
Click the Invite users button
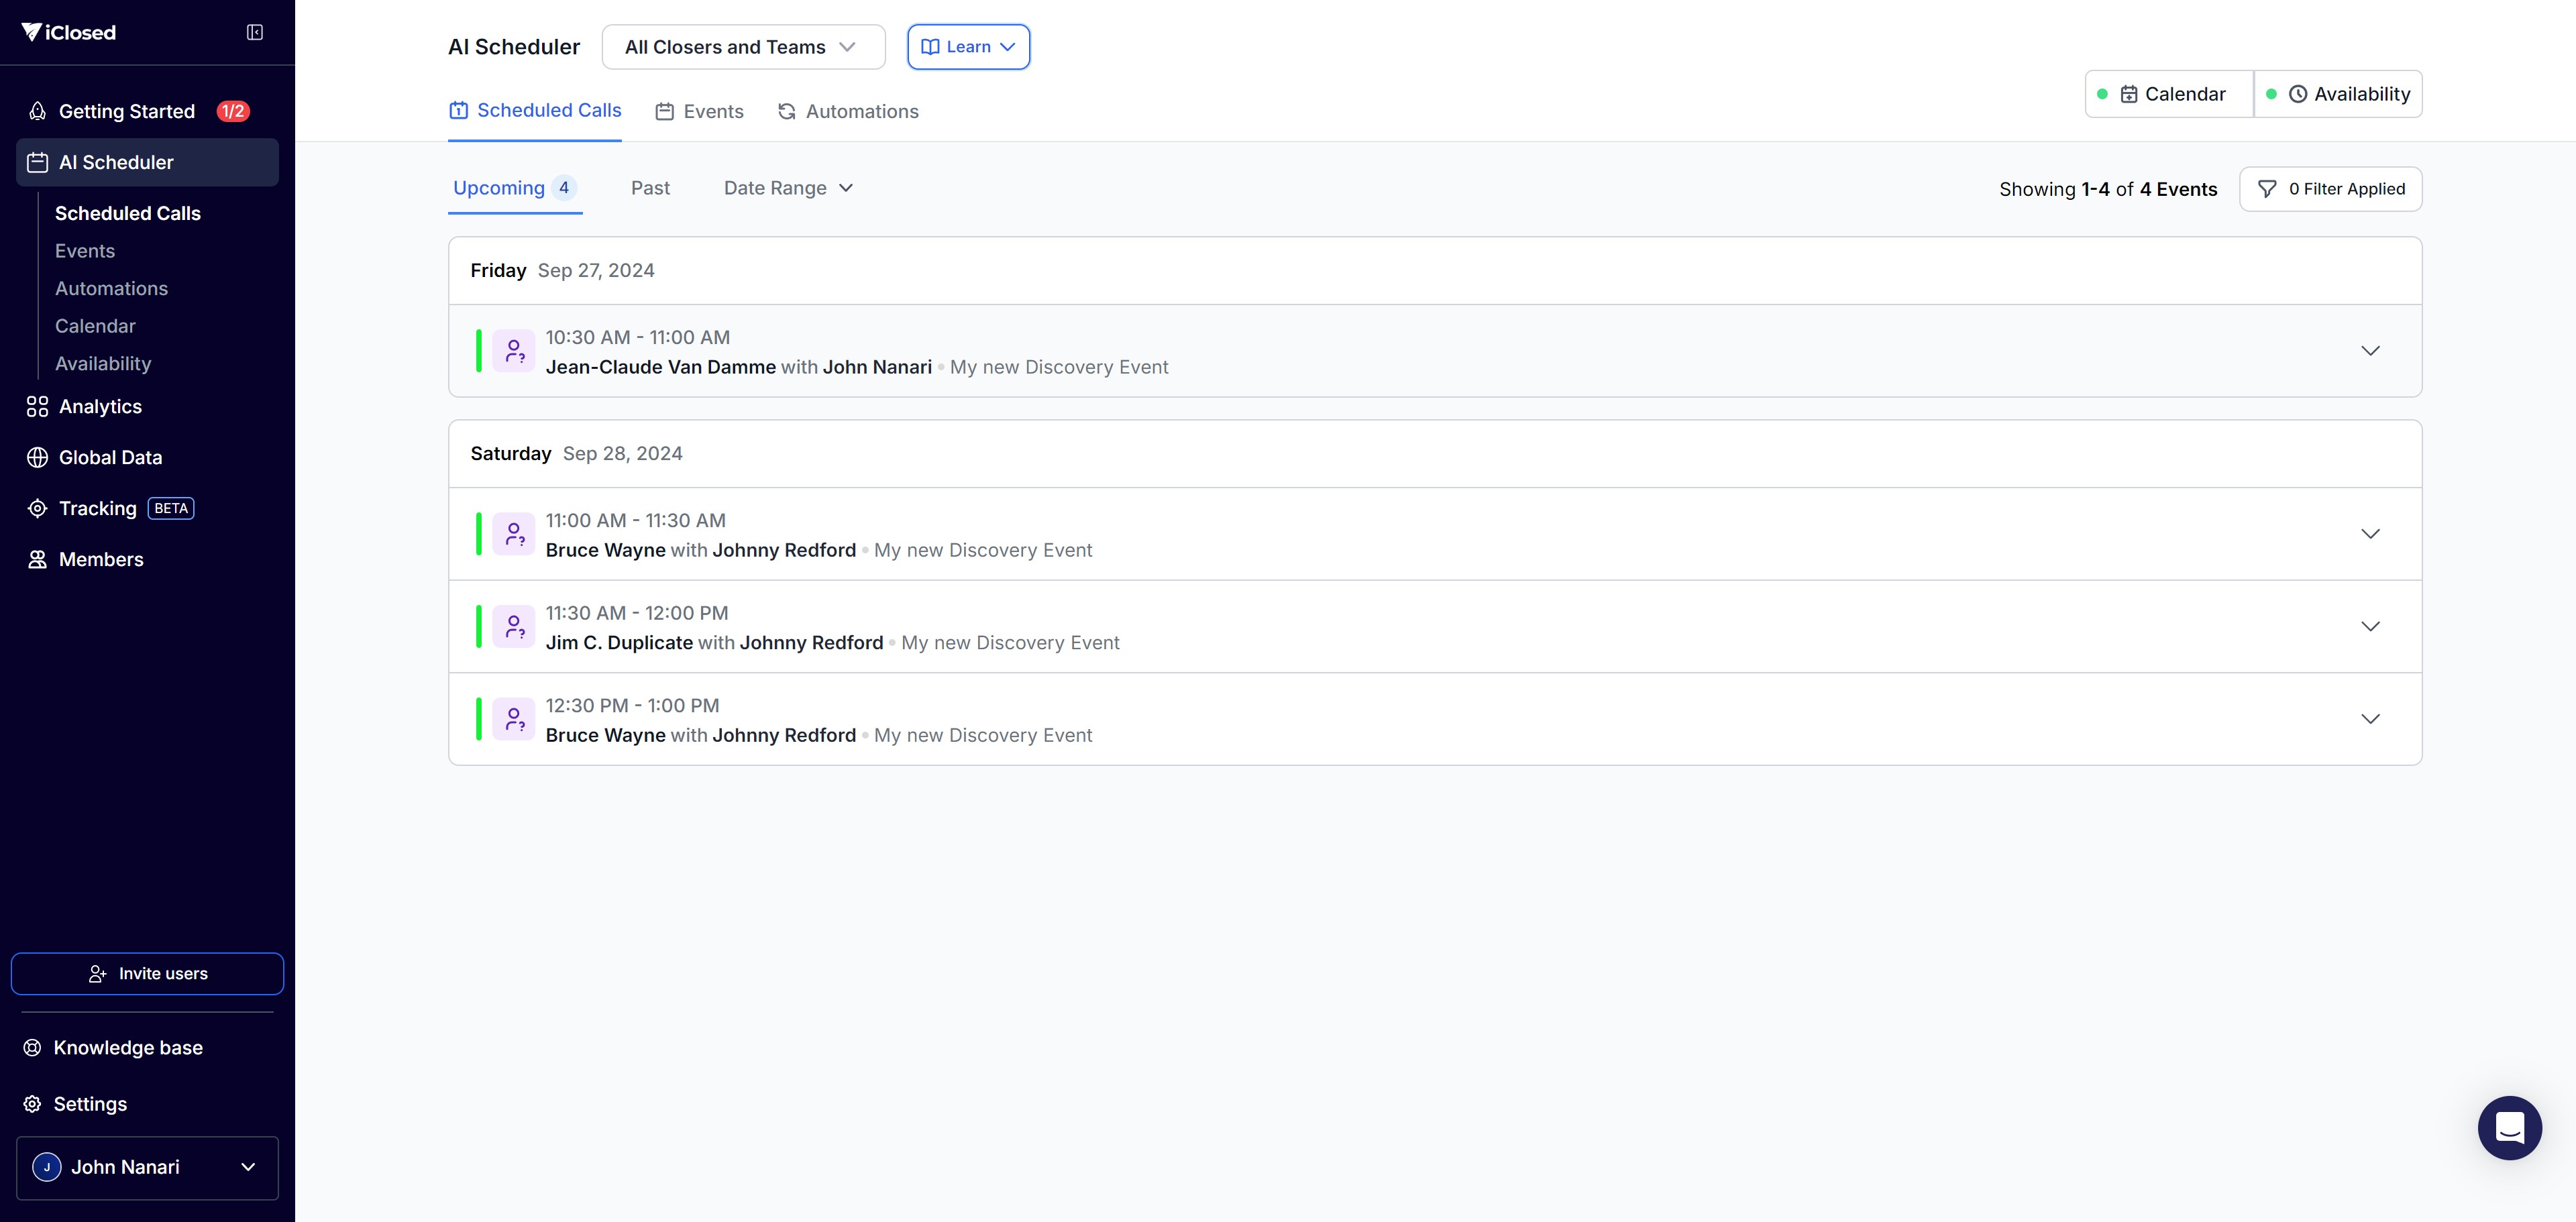(147, 973)
